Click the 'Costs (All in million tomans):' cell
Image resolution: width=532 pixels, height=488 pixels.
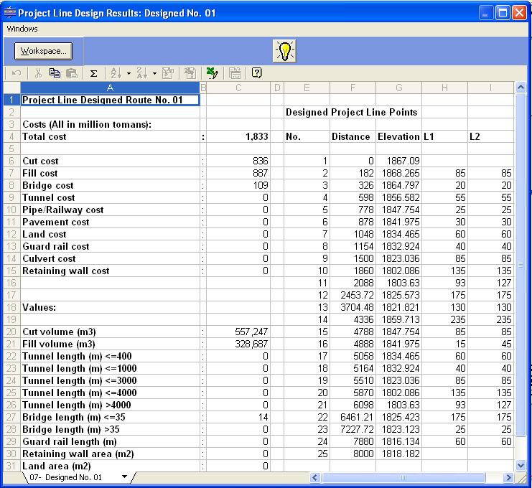110,124
